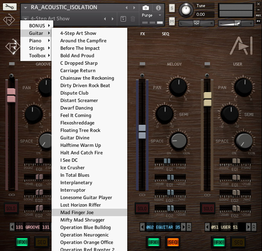Click the save preset disk icon
Screen dimensions: 262x251
123,19
